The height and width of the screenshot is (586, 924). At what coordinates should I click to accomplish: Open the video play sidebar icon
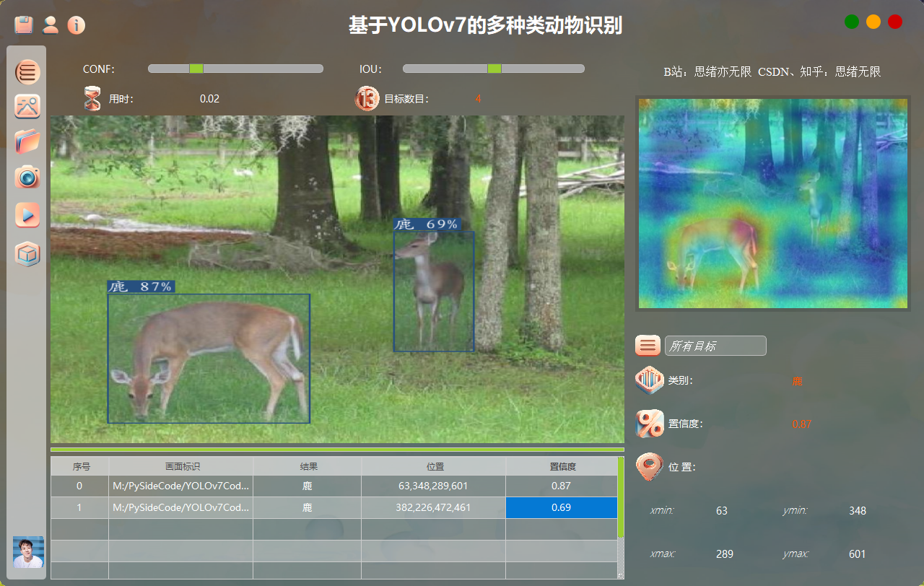click(27, 215)
